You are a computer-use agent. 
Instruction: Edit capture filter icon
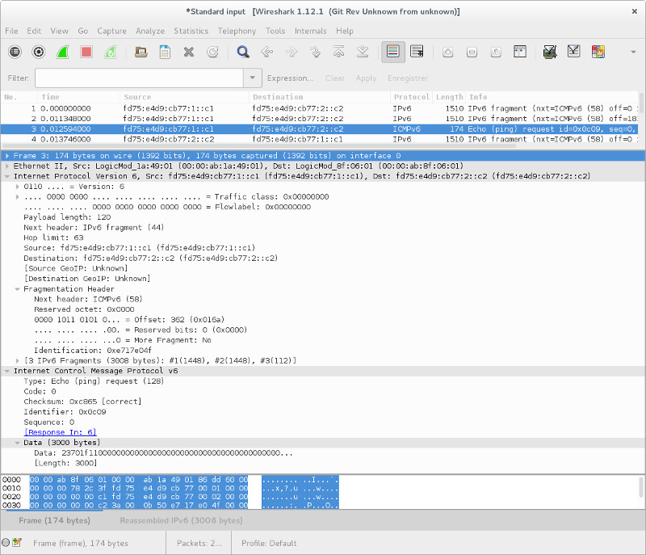[550, 52]
